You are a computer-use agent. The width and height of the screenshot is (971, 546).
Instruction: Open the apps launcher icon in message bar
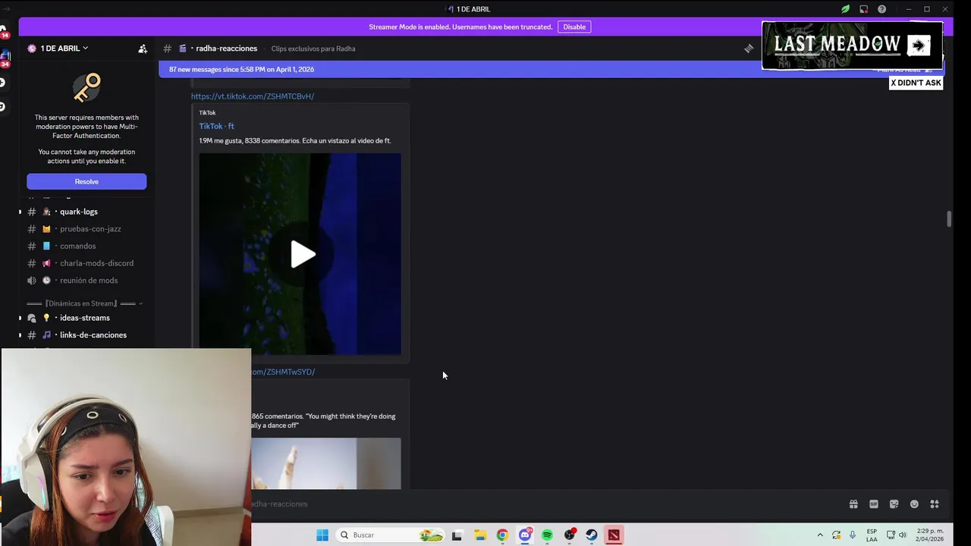pos(935,504)
